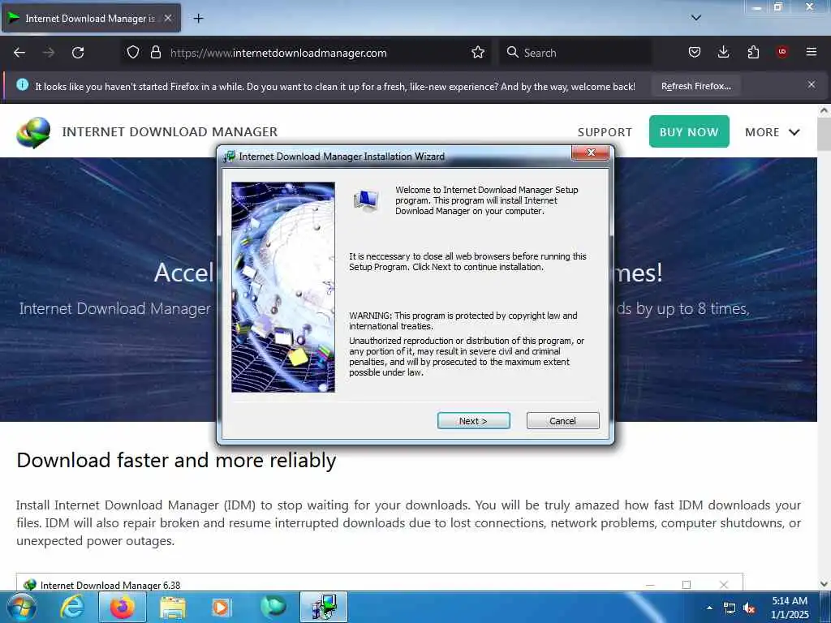The image size is (831, 623).
Task: Launch Internet Explorer from the taskbar
Action: pos(72,607)
